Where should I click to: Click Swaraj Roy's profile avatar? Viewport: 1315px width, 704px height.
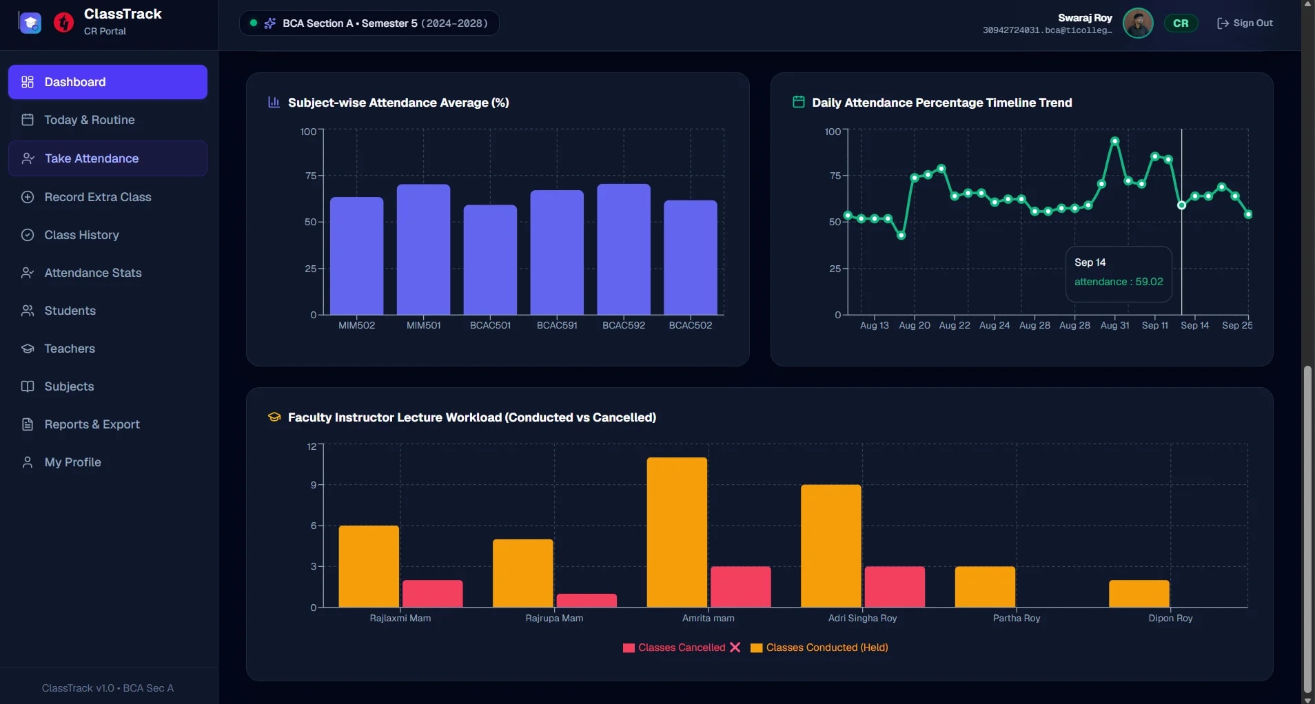click(x=1138, y=23)
